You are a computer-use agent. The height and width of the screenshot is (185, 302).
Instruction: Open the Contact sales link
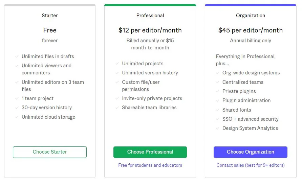click(x=250, y=165)
